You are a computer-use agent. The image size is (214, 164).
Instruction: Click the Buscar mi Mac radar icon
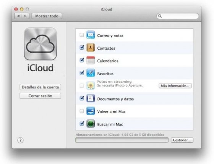(91, 124)
